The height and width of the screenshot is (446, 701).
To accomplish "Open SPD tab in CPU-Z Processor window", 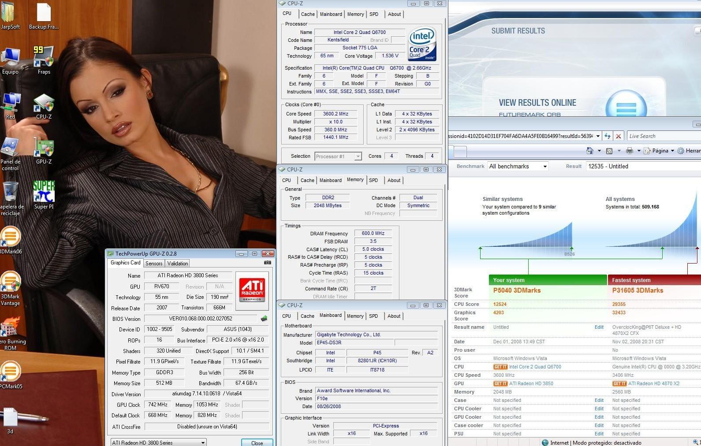I will click(374, 14).
